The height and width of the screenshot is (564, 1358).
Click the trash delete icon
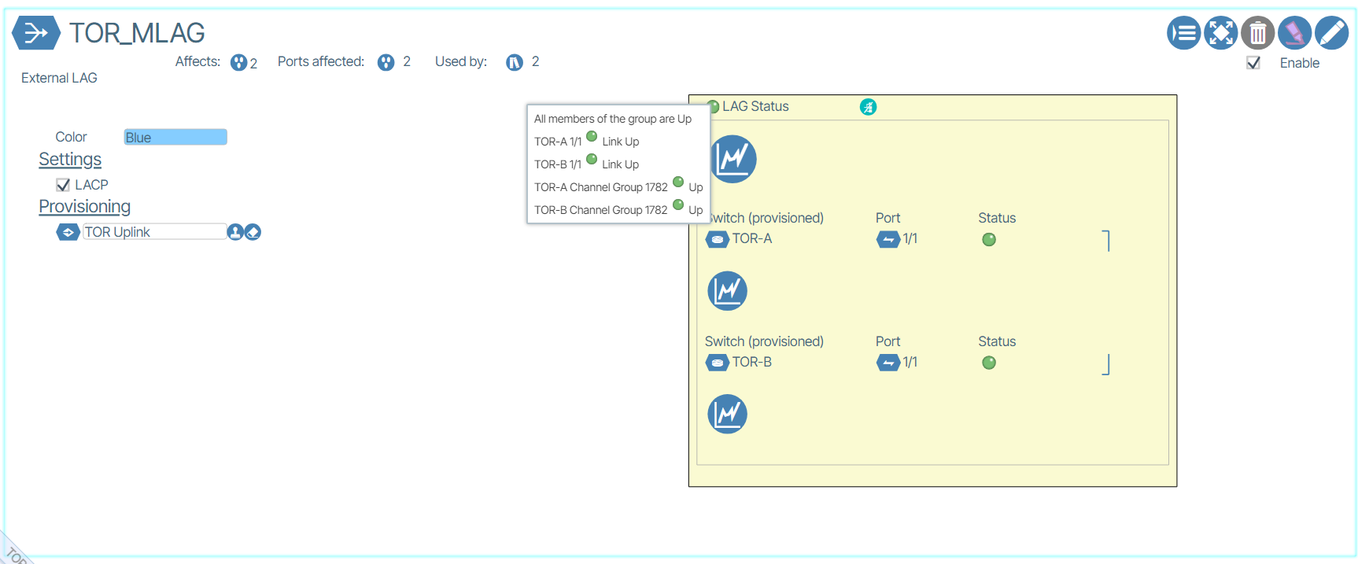pyautogui.click(x=1257, y=33)
